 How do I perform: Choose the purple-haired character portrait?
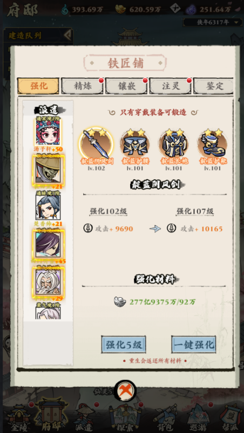point(48,244)
